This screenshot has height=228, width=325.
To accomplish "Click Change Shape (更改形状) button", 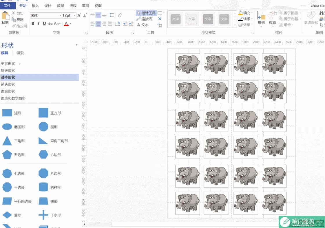I will coord(311,19).
